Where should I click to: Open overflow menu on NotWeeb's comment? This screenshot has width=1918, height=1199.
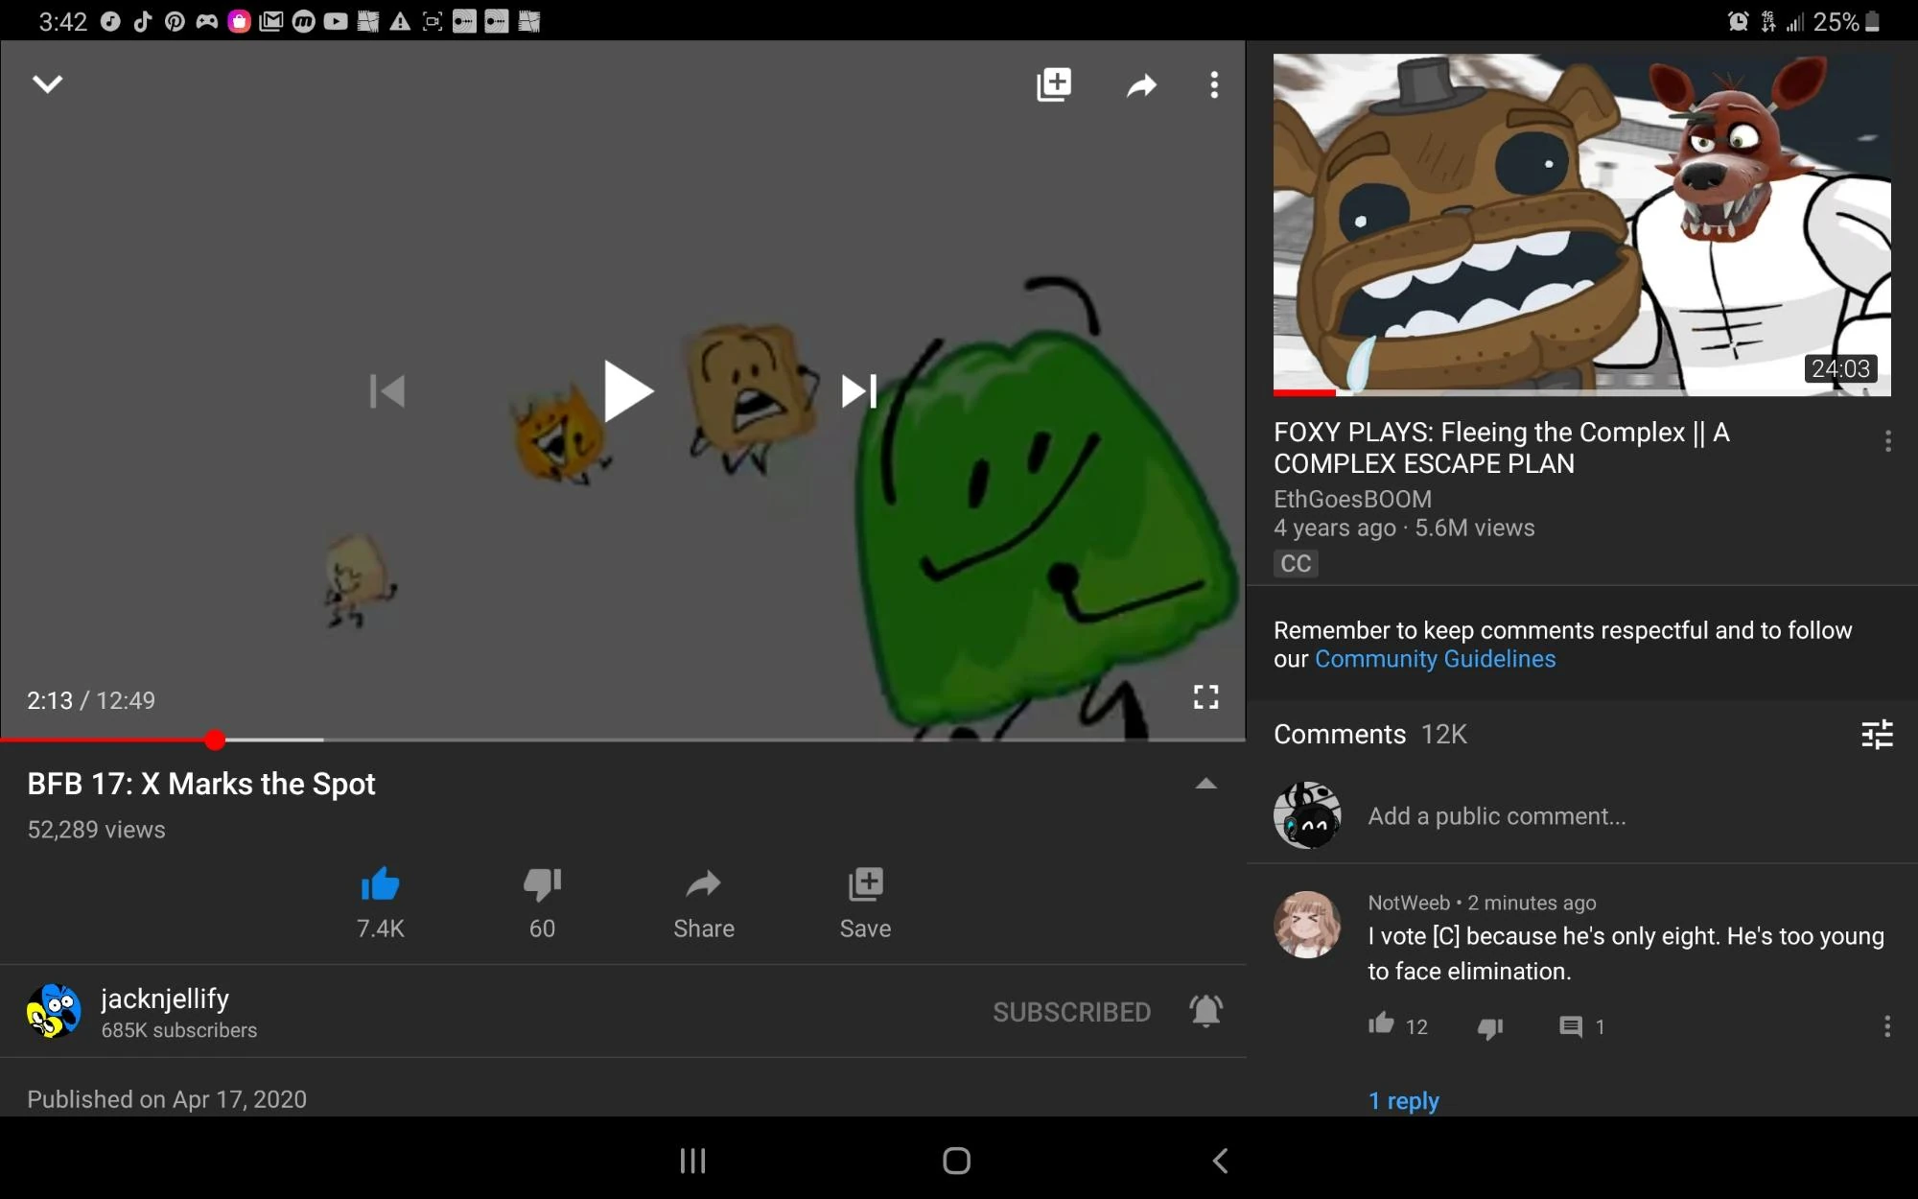(1886, 1025)
